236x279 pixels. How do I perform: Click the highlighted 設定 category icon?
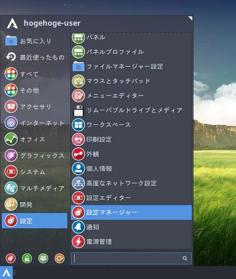pos(11,221)
